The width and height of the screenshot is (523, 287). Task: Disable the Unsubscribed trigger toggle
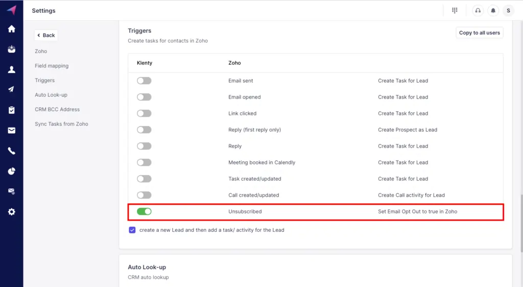pos(144,211)
